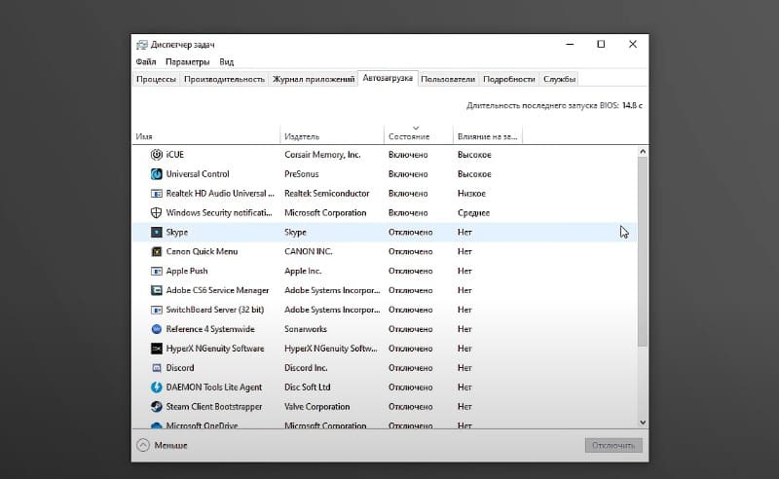779x479 pixels.
Task: Click the Skype startup entry icon
Action: 156,233
